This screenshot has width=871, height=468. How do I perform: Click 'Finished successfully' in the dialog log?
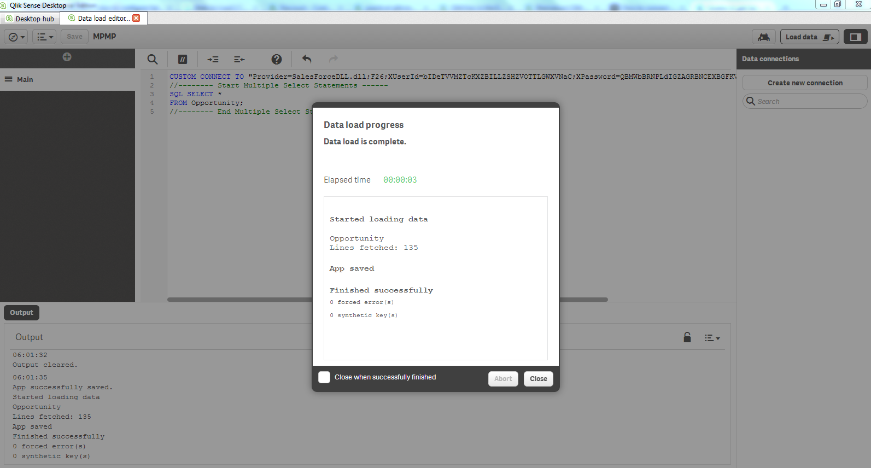(x=381, y=290)
